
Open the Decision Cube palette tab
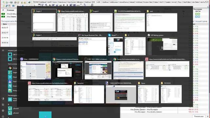(x=148, y=2)
